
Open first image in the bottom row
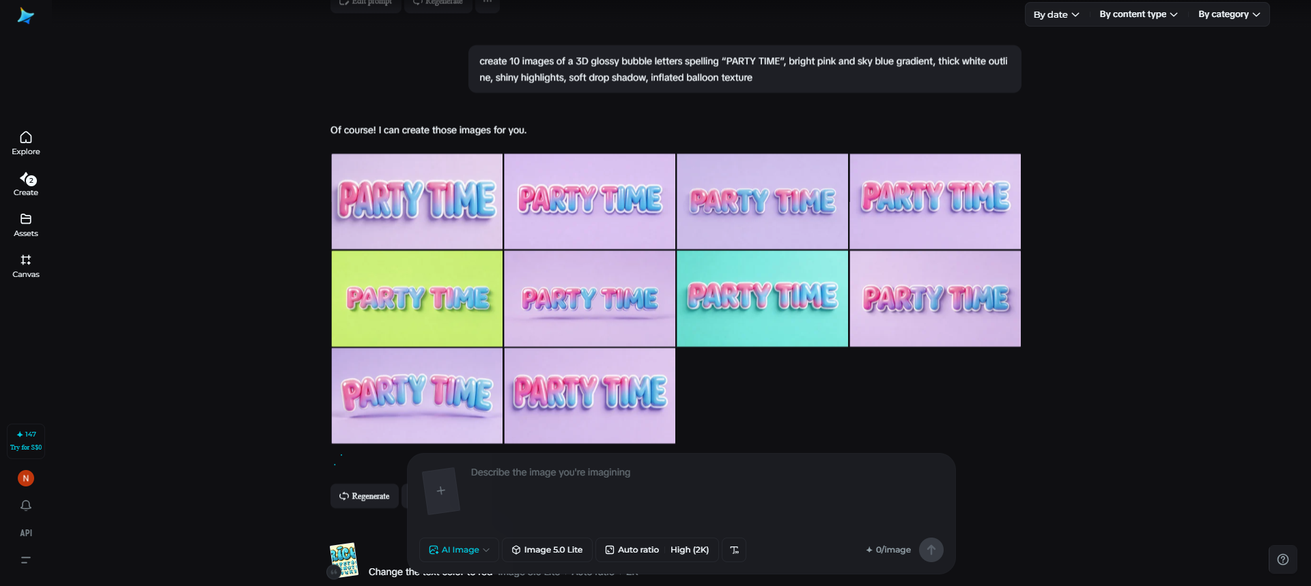(417, 396)
